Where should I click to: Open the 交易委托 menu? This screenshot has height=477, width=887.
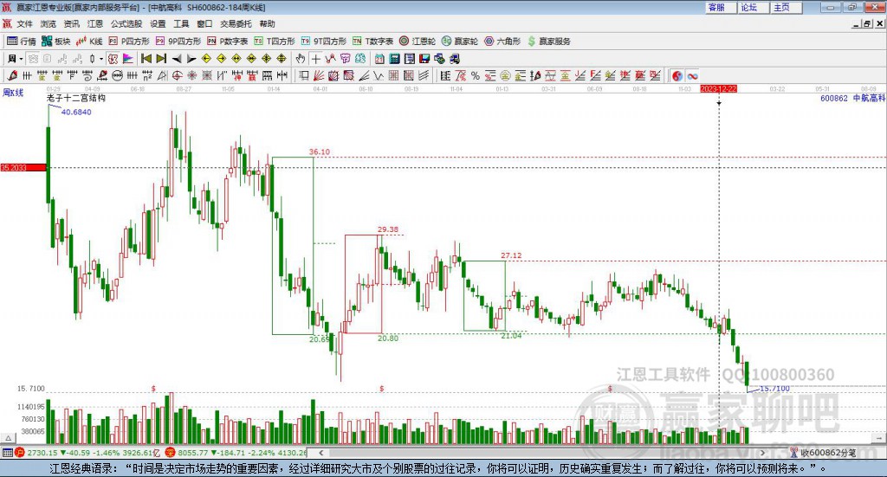pos(236,23)
